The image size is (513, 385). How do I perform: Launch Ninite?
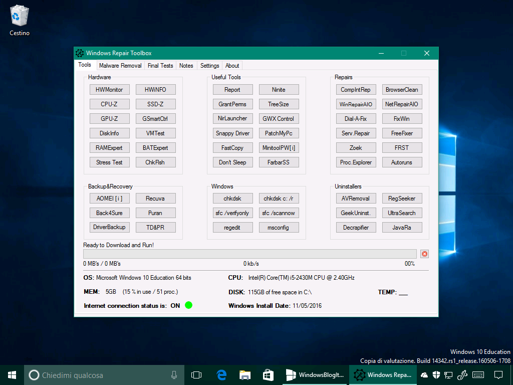click(279, 90)
